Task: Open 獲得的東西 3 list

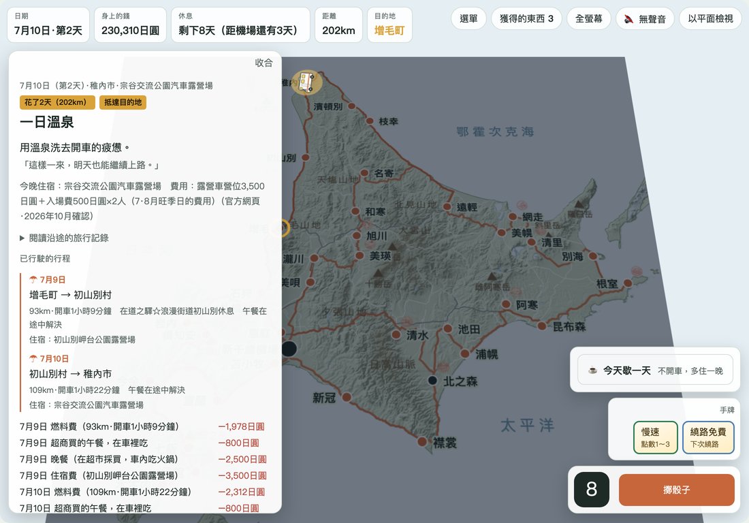Action: pos(526,19)
